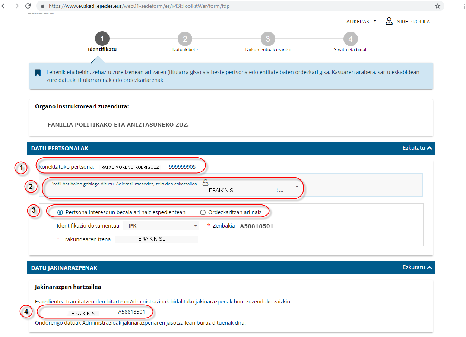Collapse the DATU JAKINARAZPENAK section
This screenshot has height=337, width=466.
(417, 267)
